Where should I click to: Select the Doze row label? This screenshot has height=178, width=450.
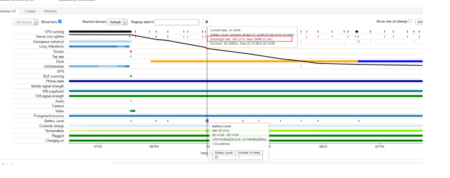tap(60, 61)
